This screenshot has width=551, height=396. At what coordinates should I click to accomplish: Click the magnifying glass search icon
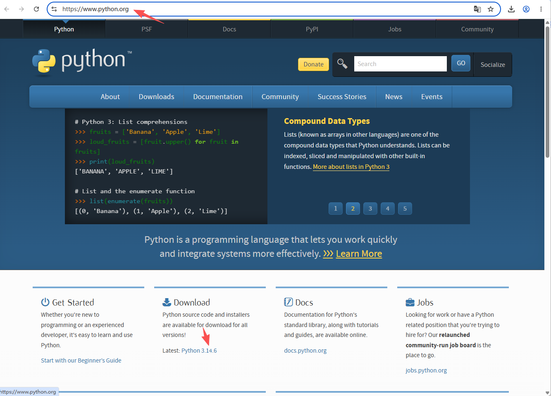click(342, 64)
